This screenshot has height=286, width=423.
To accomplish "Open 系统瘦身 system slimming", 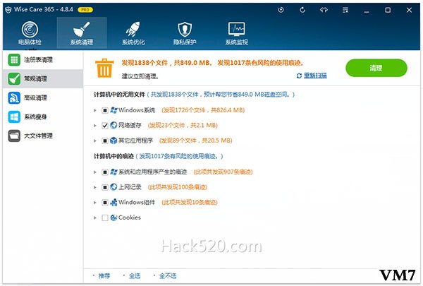I will click(42, 117).
